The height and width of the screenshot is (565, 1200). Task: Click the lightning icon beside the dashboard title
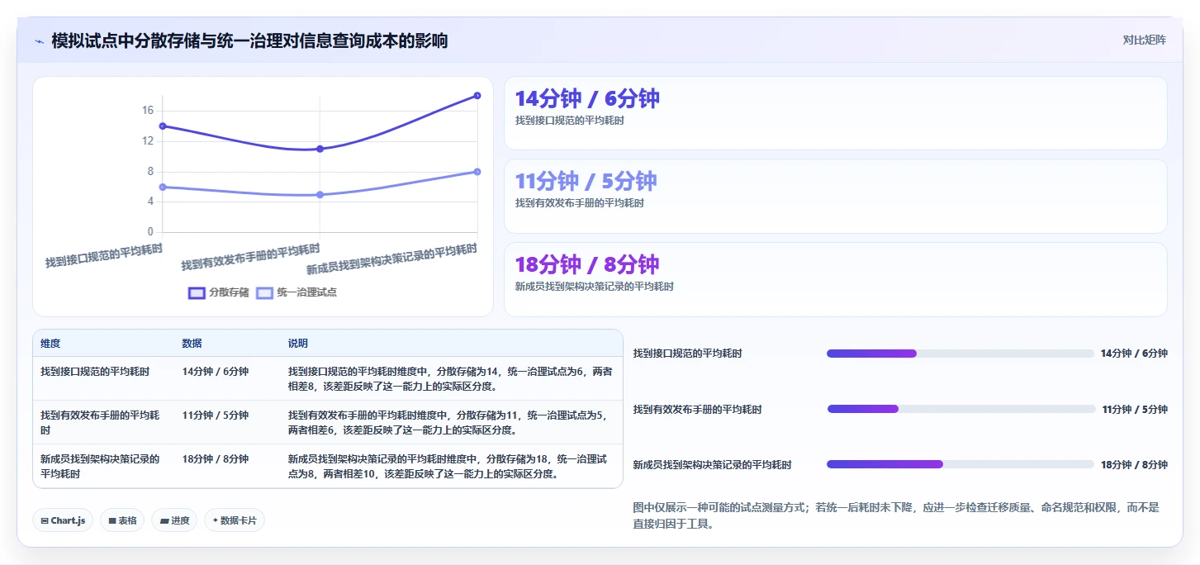[39, 41]
